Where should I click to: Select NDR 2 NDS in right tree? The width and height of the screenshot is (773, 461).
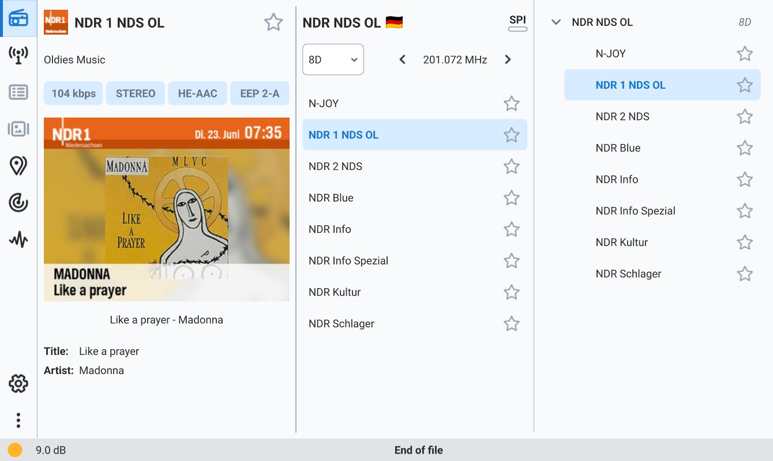662,116
